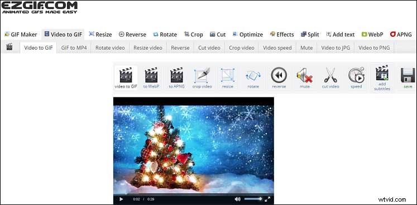Enter fullscreen on the video player
This screenshot has width=417, height=205.
(x=268, y=199)
